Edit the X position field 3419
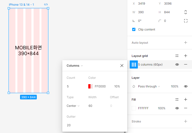Screen dimensions: 192x133 (142, 4)
